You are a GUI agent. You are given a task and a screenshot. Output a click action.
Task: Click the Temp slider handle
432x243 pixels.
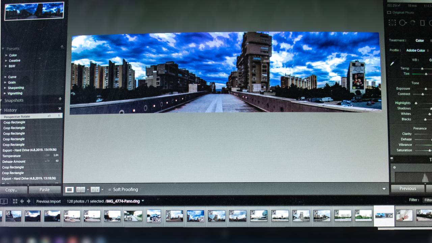(422, 68)
